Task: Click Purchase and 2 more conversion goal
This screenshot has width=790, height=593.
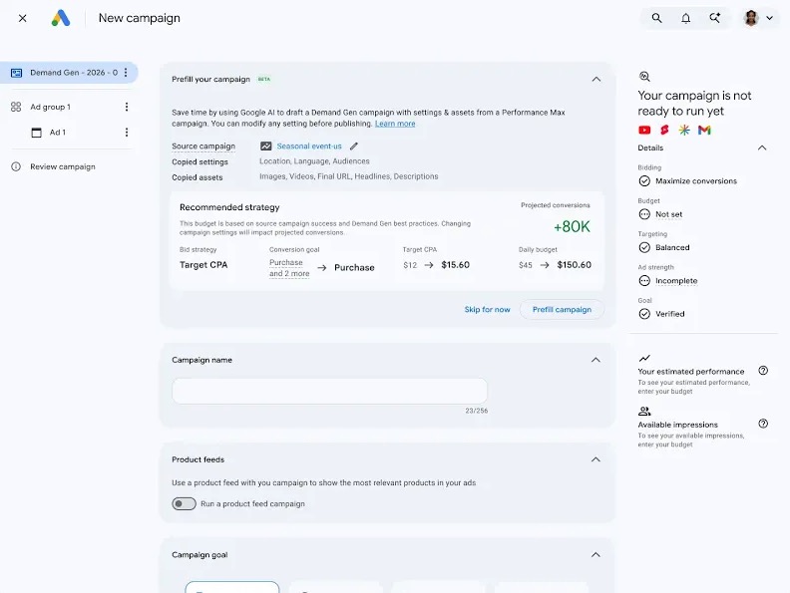Action: click(289, 268)
